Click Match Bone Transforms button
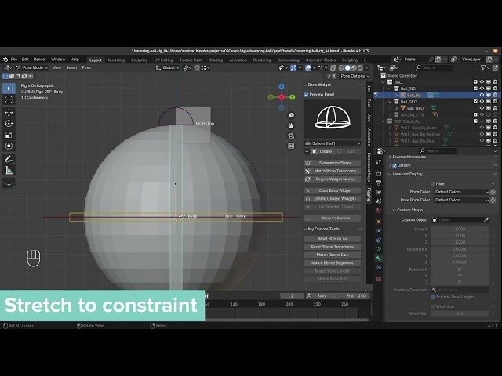The height and width of the screenshot is (376, 502). 333,171
